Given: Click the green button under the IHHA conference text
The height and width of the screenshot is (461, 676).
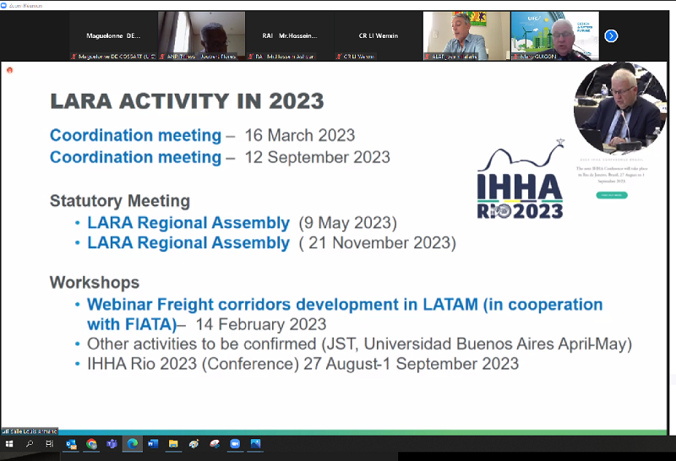Looking at the screenshot, I should [x=612, y=195].
